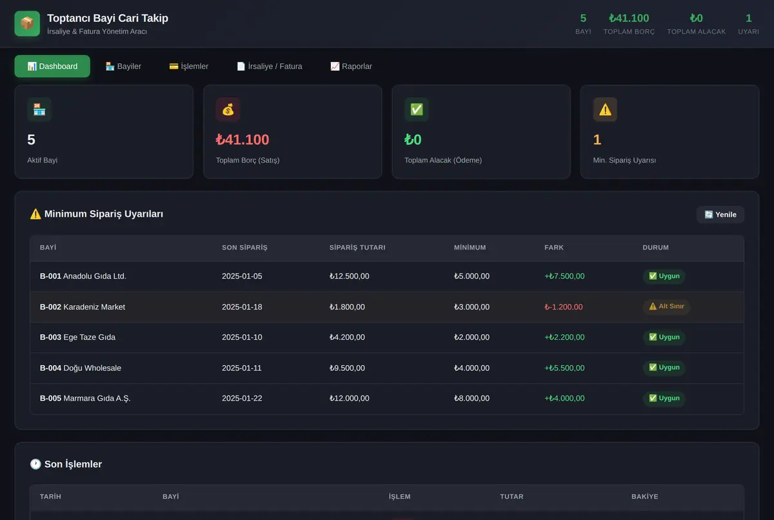774x520 pixels.
Task: Click the Minimum Sipariş Uyarıları section heading
Action: tap(97, 214)
